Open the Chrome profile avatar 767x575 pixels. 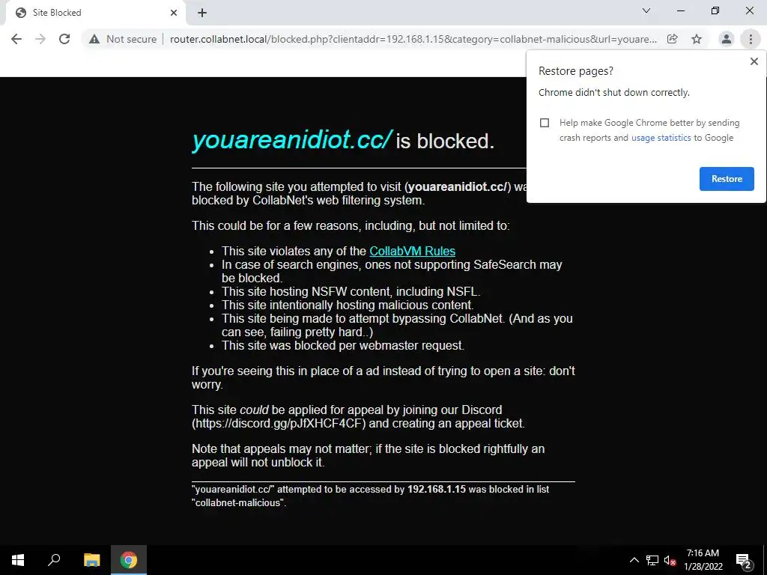point(727,39)
